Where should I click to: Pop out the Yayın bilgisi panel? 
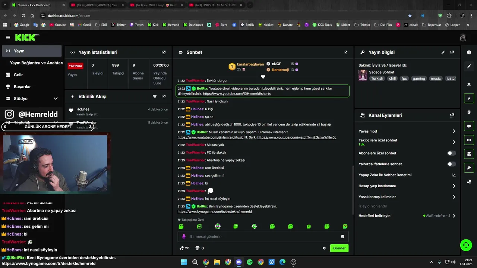[452, 52]
